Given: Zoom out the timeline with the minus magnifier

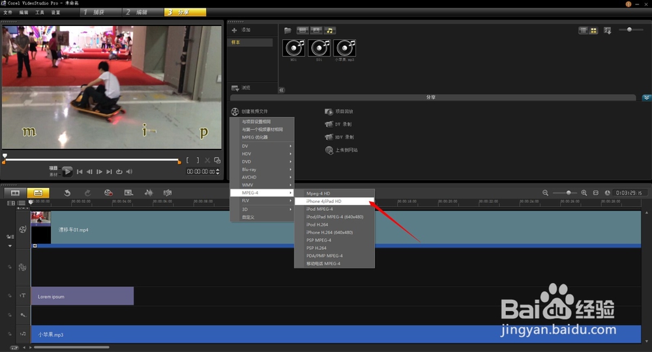Looking at the screenshot, I should point(545,193).
